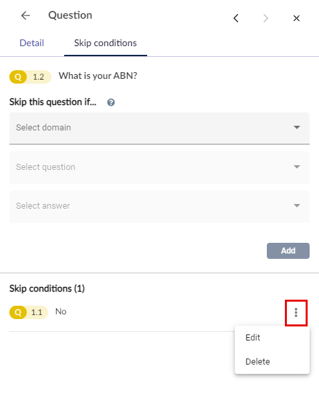This screenshot has height=398, width=319.
Task: Close the Question panel
Action: [x=296, y=18]
